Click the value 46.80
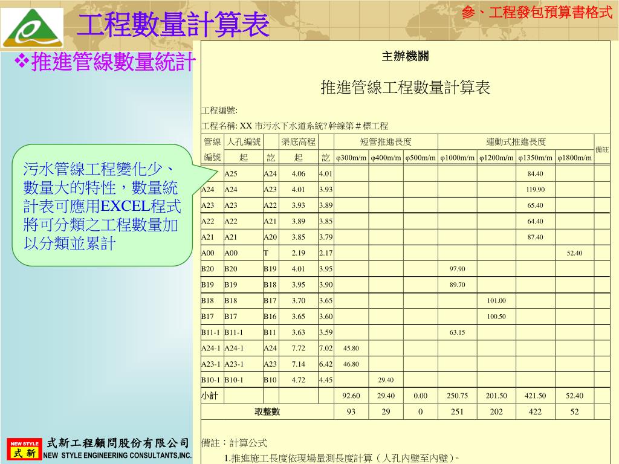The height and width of the screenshot is (464, 619). pyautogui.click(x=351, y=364)
